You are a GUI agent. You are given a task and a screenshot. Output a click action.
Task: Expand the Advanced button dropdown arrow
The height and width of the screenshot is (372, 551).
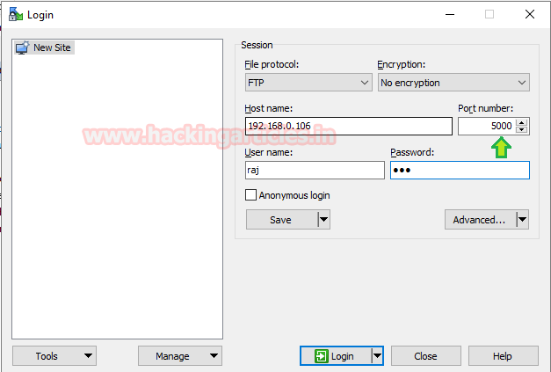523,220
